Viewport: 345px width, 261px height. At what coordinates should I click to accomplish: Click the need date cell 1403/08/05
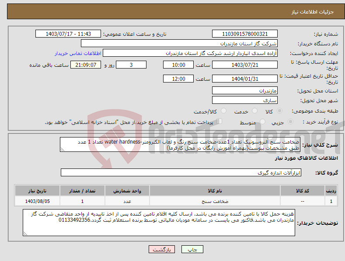pyautogui.click(x=38, y=201)
